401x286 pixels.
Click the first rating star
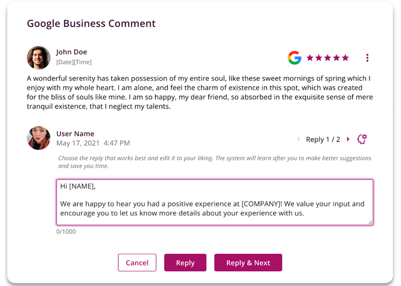coord(310,57)
